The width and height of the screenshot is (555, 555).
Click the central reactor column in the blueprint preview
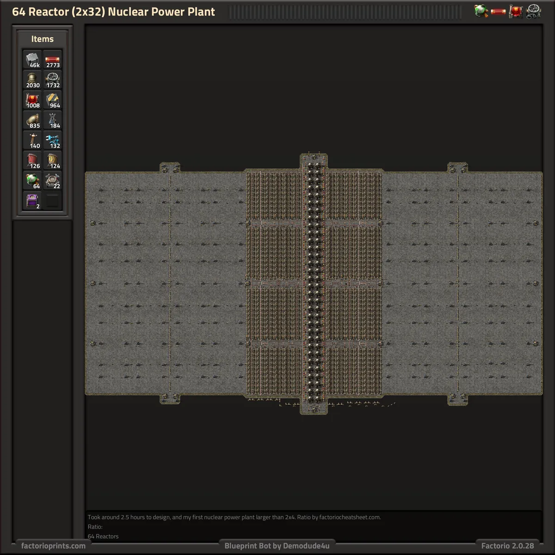click(x=314, y=283)
